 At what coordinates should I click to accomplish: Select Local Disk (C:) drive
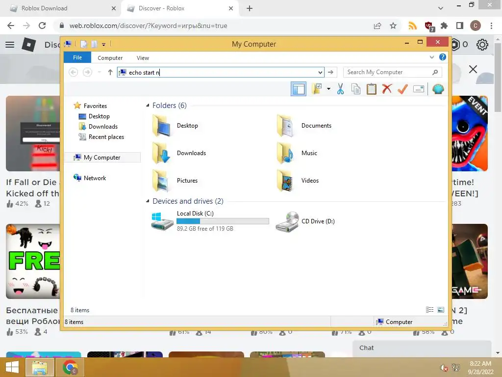[210, 221]
